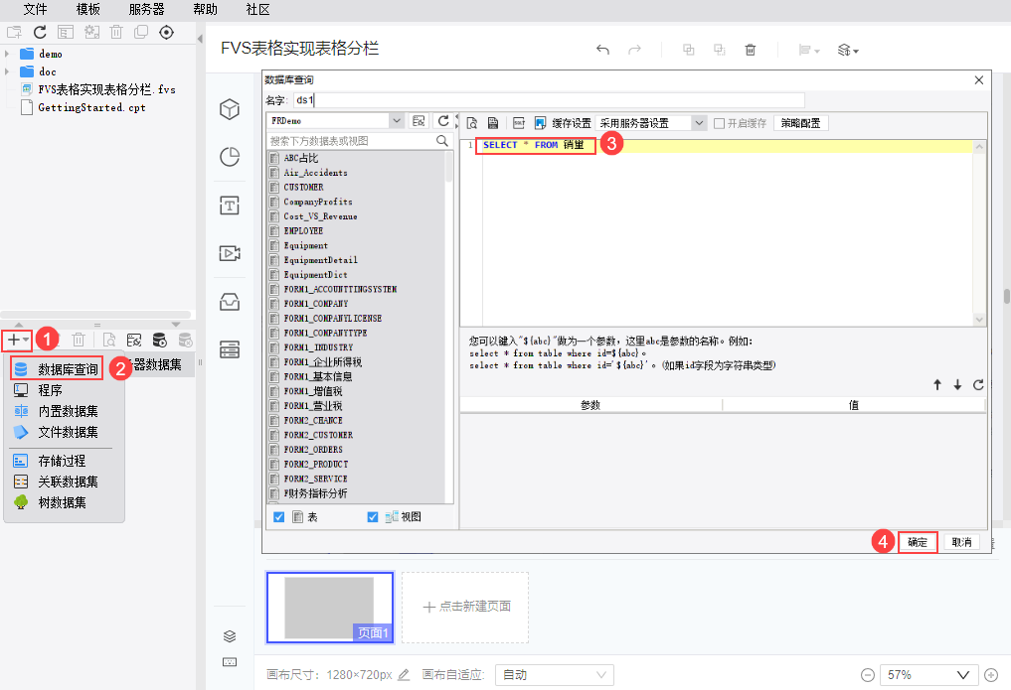Screen dimensions: 1011x690
Task: Click the new folder icon in file toolbar
Action: pos(14,32)
